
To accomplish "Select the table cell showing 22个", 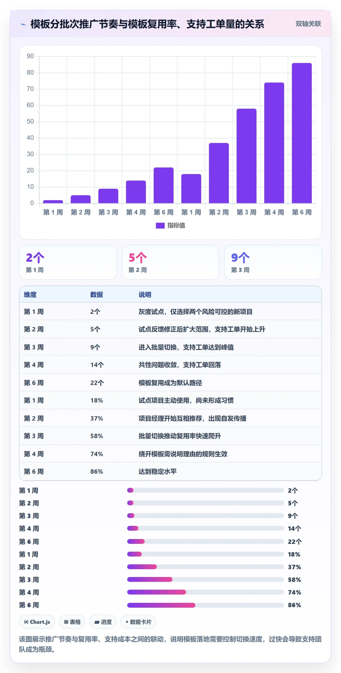I will tap(97, 383).
